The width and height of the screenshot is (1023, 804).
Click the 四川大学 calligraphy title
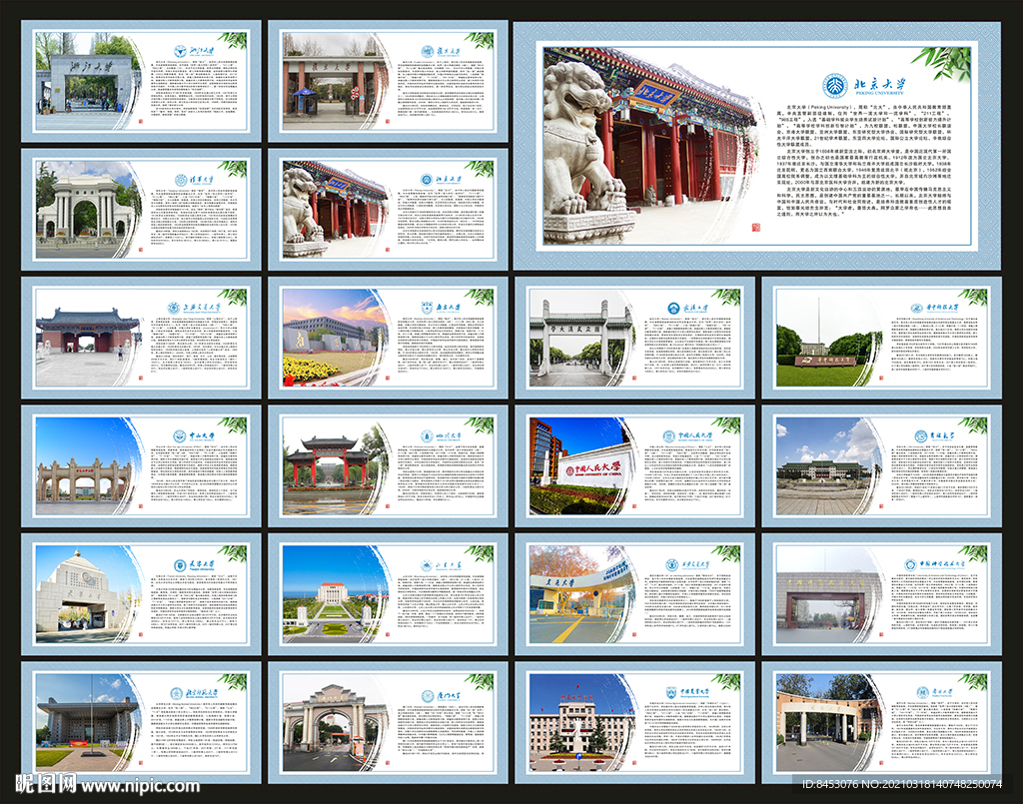click(x=448, y=434)
